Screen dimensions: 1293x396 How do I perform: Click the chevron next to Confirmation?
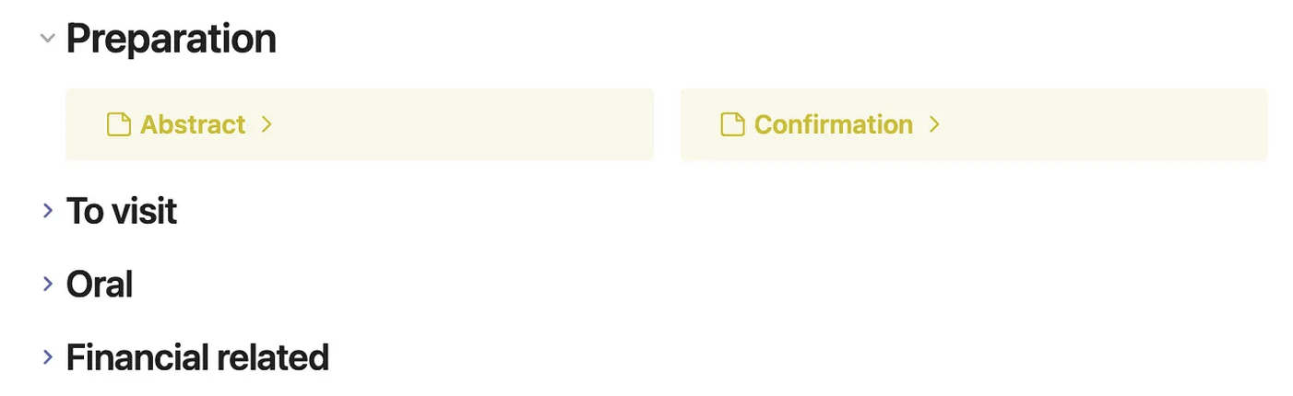coord(934,124)
